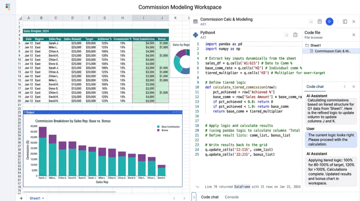Click the Python logo icon
Image resolution: width=360 pixels, height=201 pixels.
195,34
